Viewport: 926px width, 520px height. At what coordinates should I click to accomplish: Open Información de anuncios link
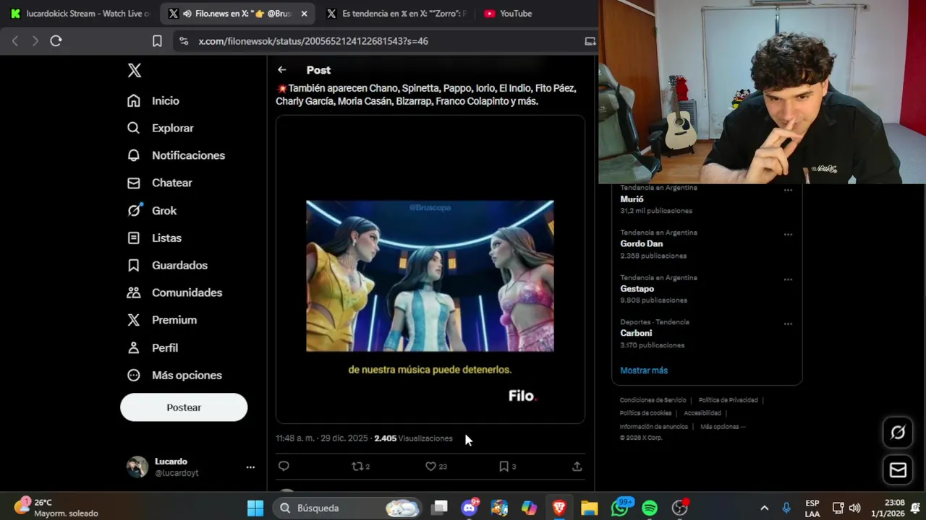point(653,427)
